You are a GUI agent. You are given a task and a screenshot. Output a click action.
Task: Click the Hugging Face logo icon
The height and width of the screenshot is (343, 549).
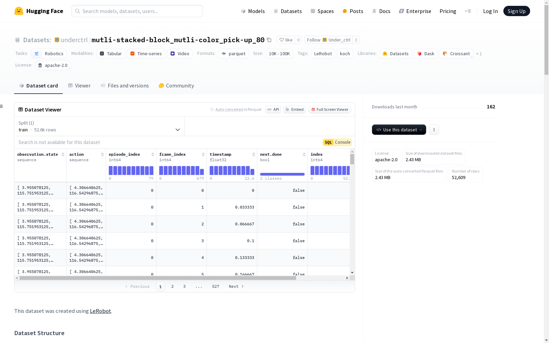pyautogui.click(x=19, y=11)
